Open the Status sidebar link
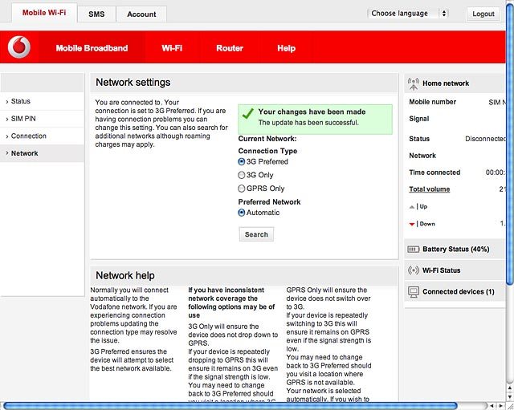This screenshot has height=410, width=514. [42, 101]
